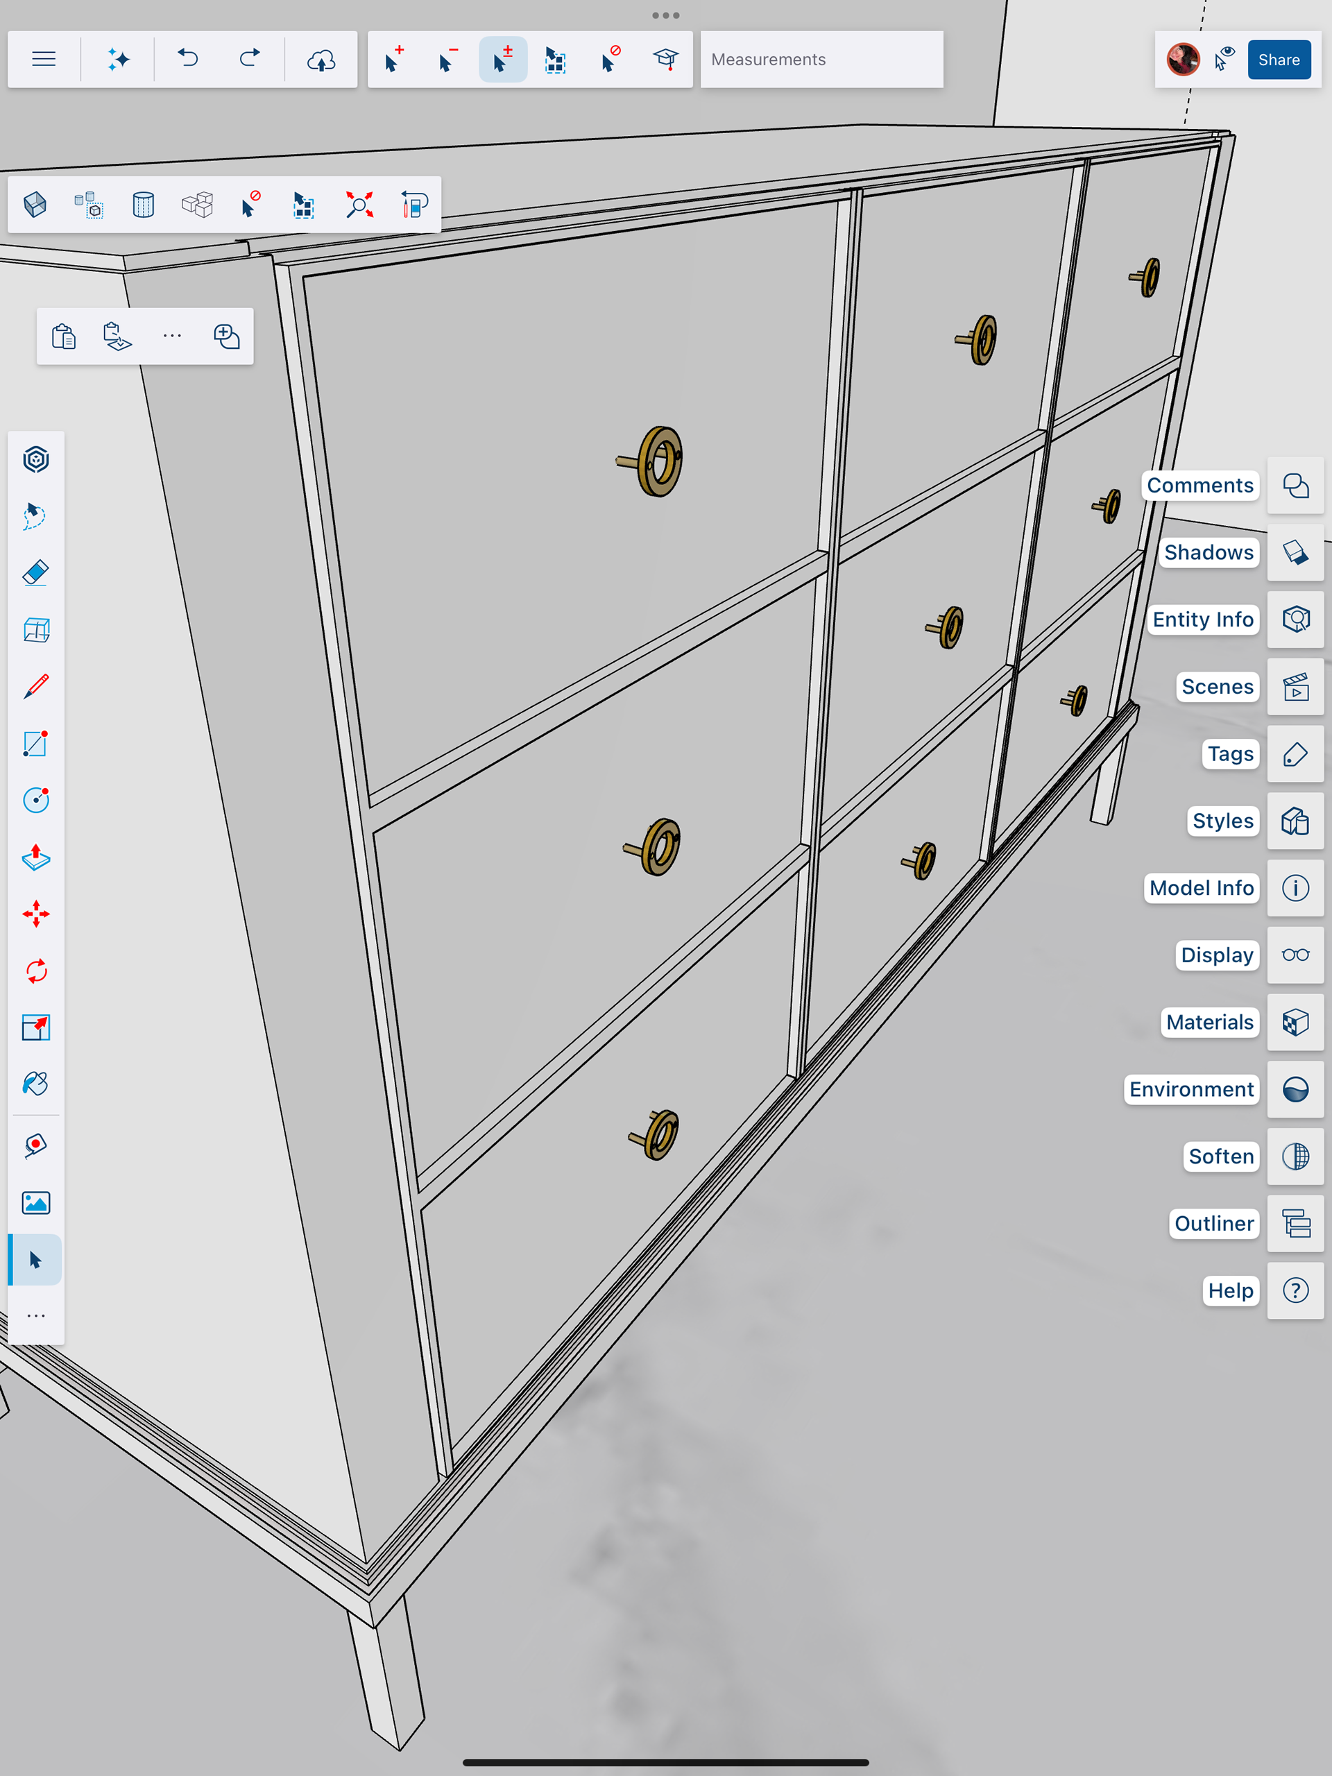Select the Move tool
This screenshot has height=1776, width=1332.
36,914
